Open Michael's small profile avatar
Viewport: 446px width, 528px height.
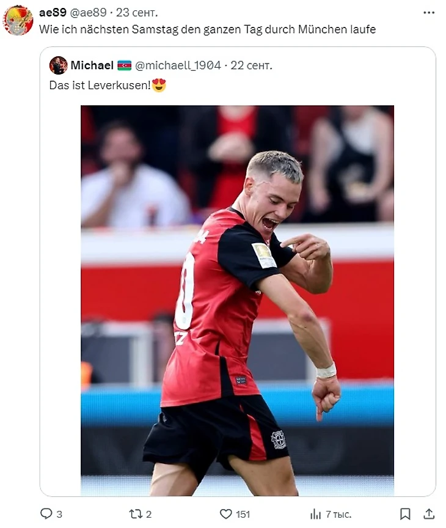58,65
